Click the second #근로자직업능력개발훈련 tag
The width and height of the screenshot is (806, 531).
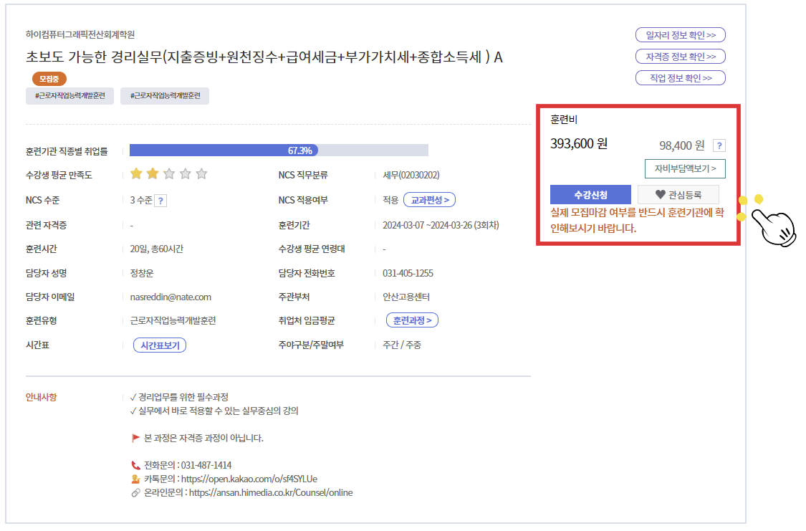pyautogui.click(x=165, y=95)
